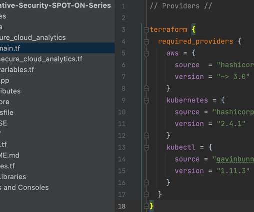Screen dimensions: 254x212
Task: Open the es.tf file in tree
Action: coord(7,166)
